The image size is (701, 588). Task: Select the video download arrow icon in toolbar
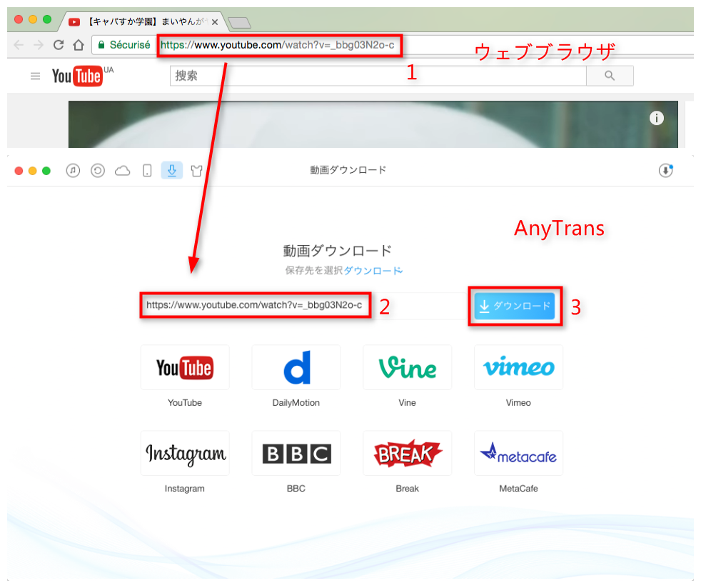click(171, 171)
